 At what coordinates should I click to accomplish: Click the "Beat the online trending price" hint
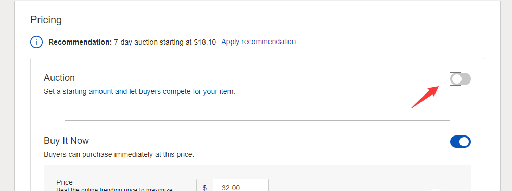[x=114, y=189]
